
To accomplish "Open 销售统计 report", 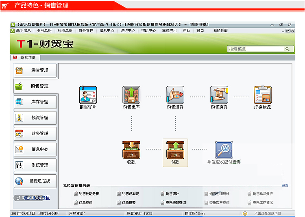I will (x=170, y=194).
